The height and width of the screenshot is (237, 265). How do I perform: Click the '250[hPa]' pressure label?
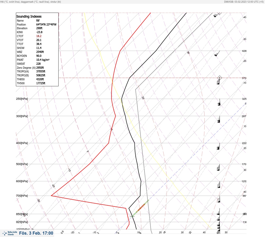pos(22,99)
